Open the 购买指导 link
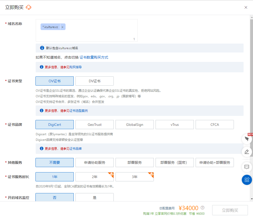Image resolution: width=253 pixels, height=216 pixels. click(75, 67)
